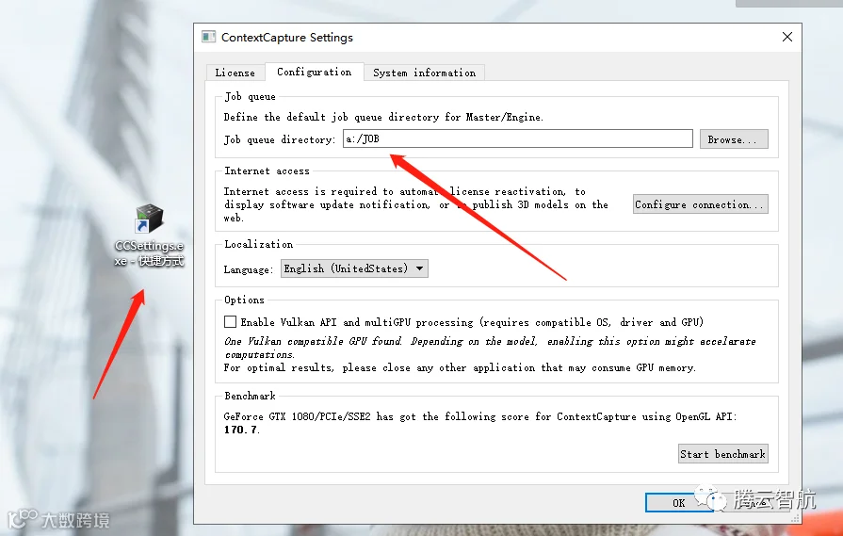Click the Job queue directory input field
The image size is (843, 536).
tap(518, 138)
